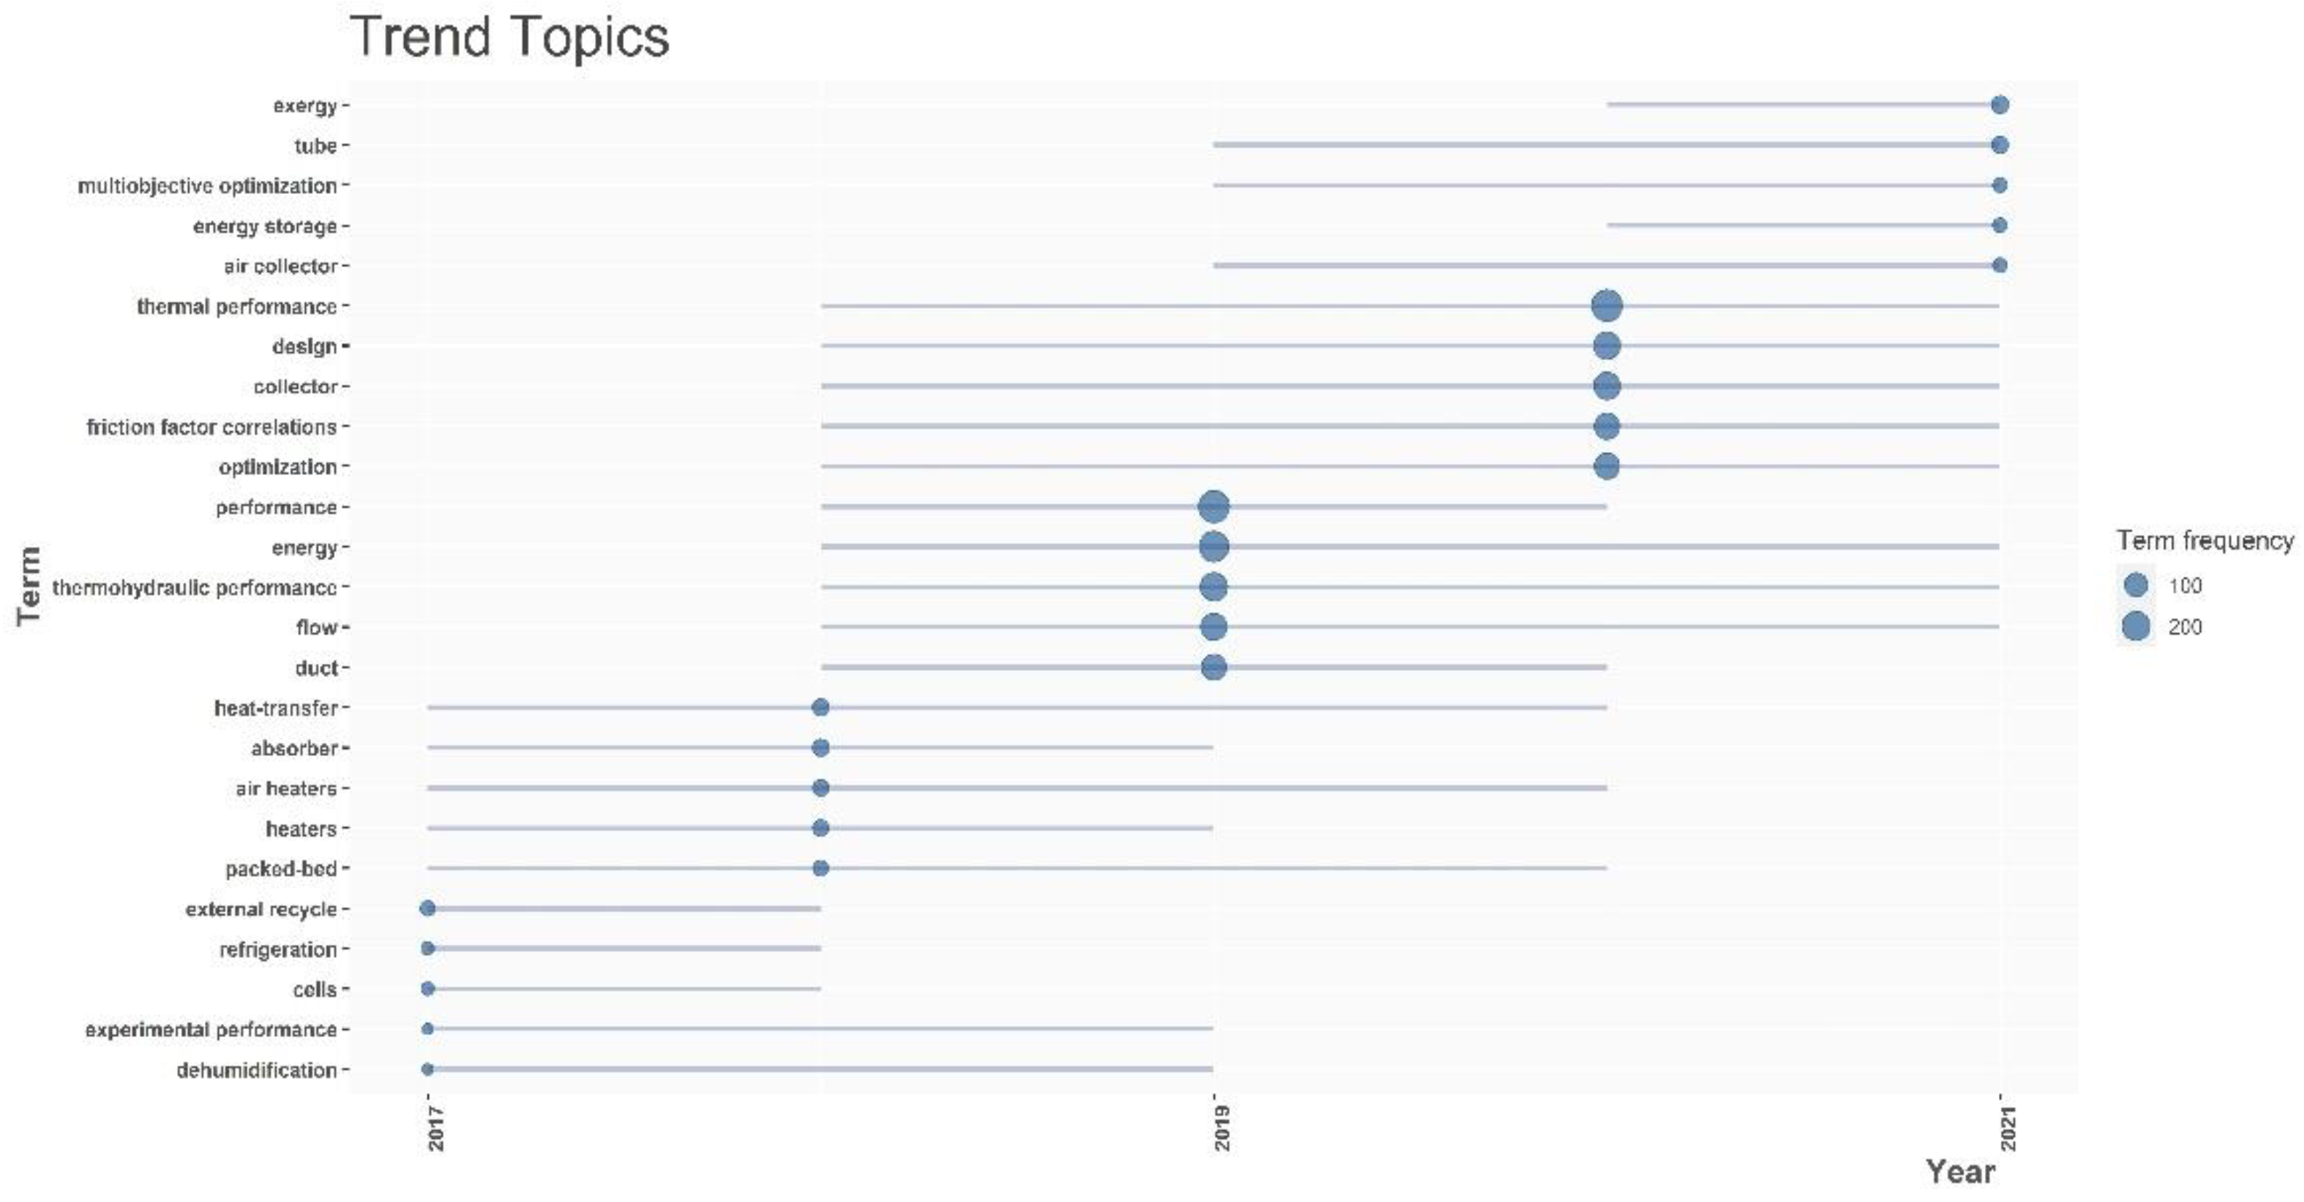Select the thermohydraulic performance term label

pyautogui.click(x=195, y=588)
